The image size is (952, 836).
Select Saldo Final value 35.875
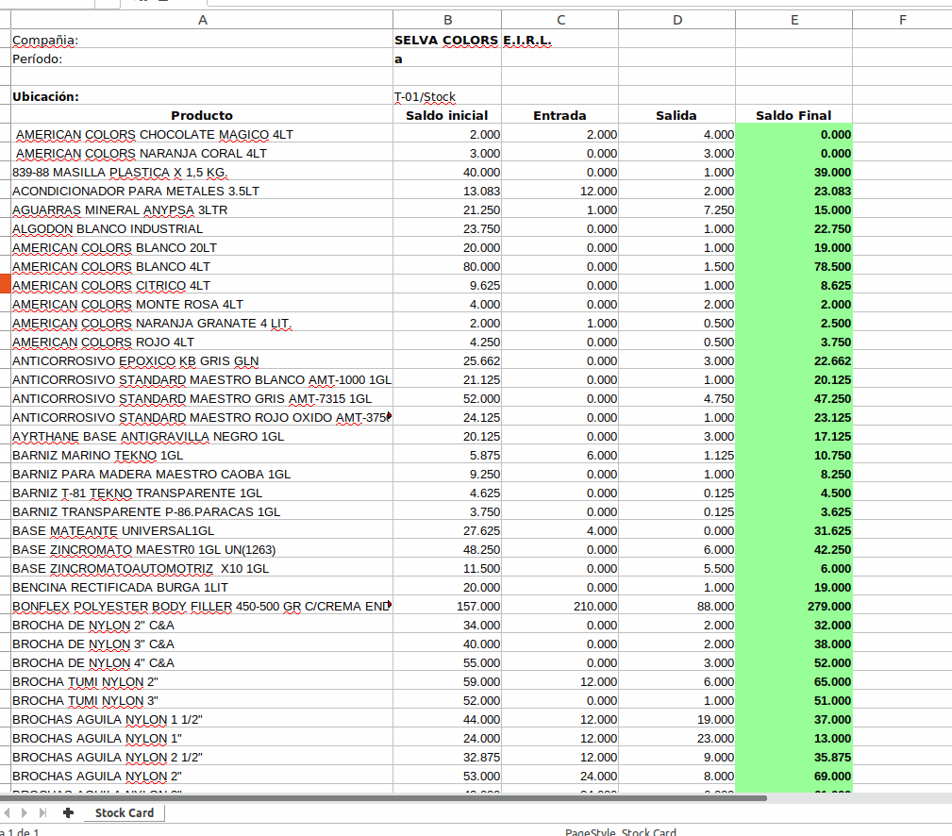794,757
